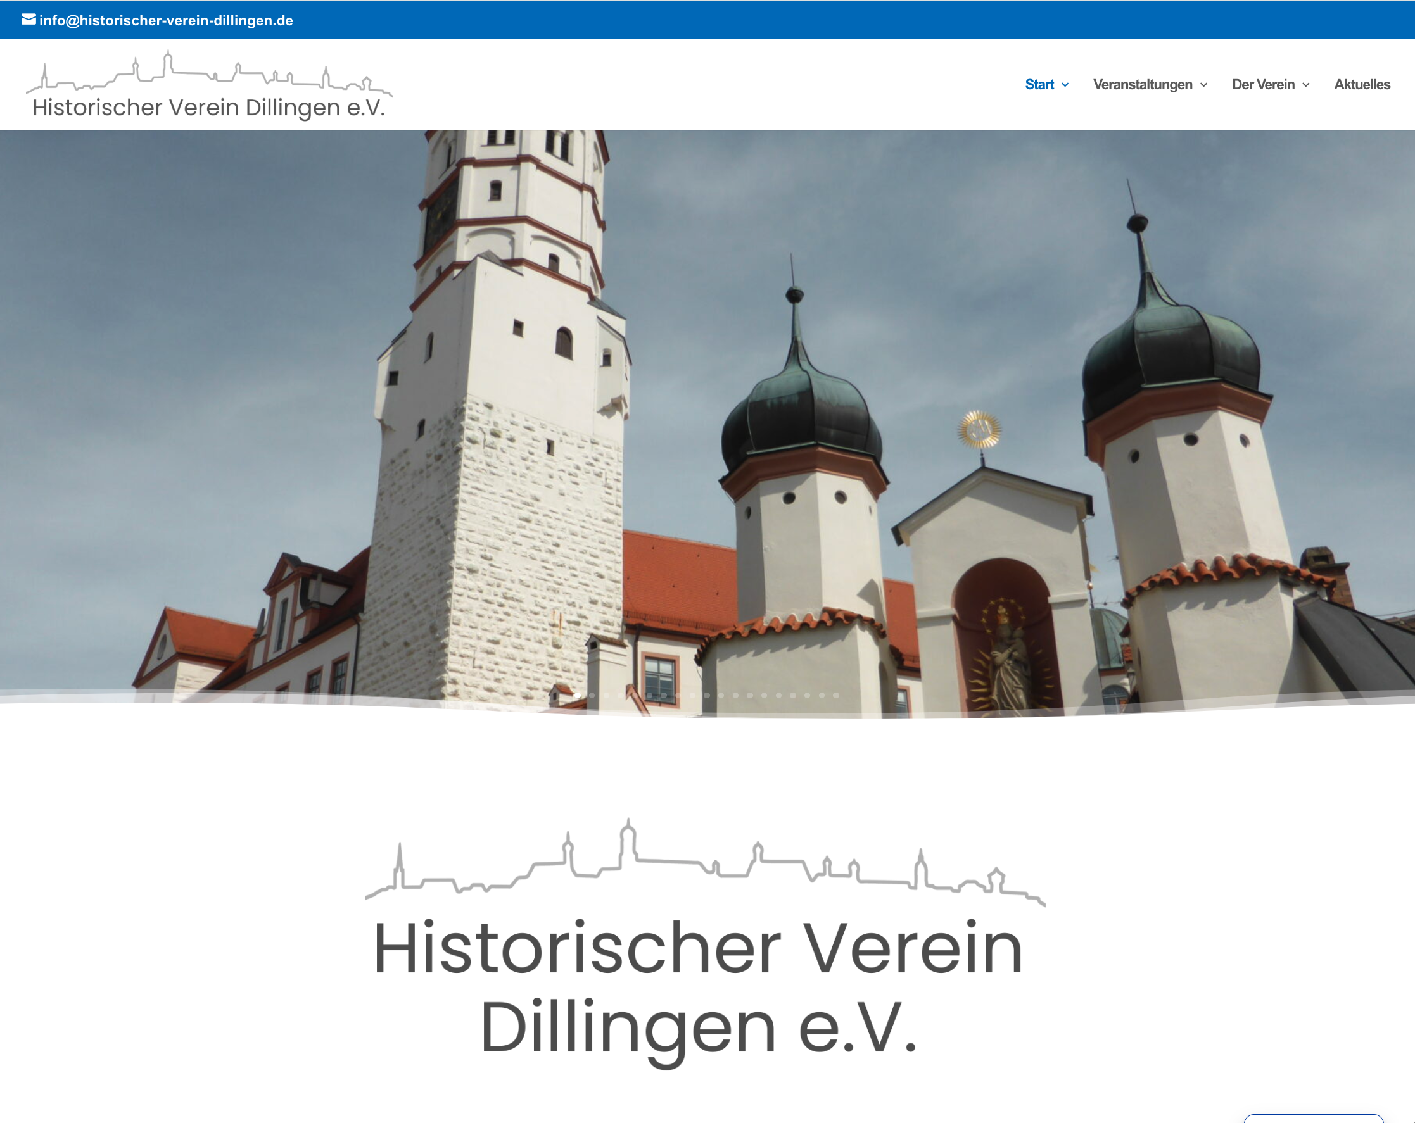Image resolution: width=1415 pixels, height=1123 pixels.
Task: Select the last slider pagination dot
Action: coord(836,695)
